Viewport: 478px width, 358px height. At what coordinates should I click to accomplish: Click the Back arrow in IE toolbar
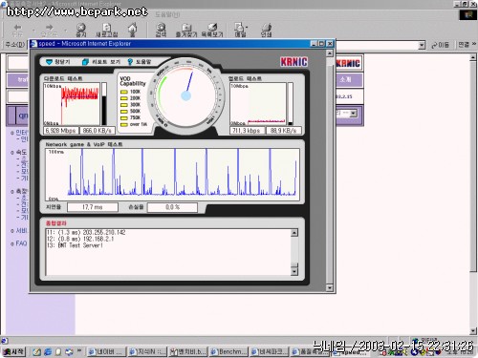tap(17, 28)
